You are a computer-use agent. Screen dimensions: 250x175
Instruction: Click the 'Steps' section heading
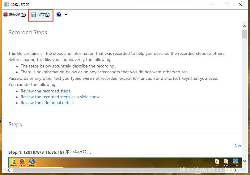coord(15,124)
